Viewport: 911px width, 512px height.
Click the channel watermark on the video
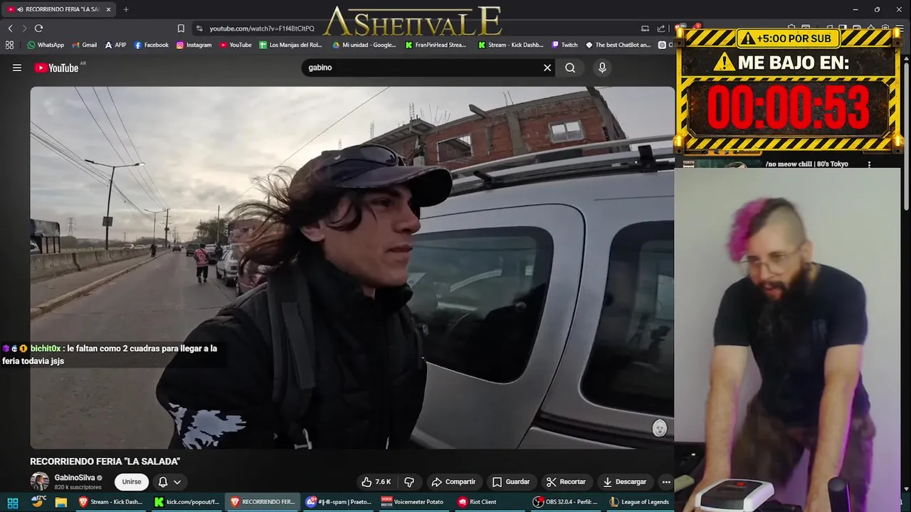point(660,427)
